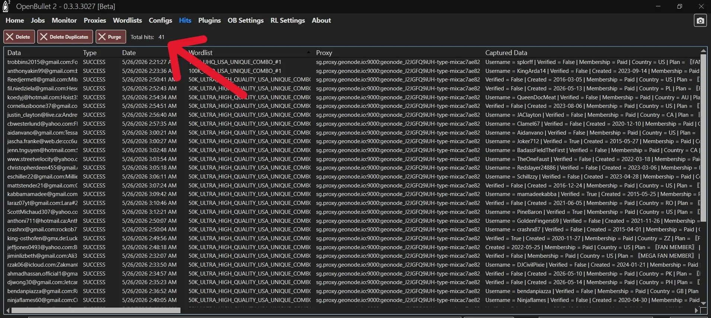Click the vertical scrollbar up arrow
Image resolution: width=711 pixels, height=318 pixels.
coord(703,51)
